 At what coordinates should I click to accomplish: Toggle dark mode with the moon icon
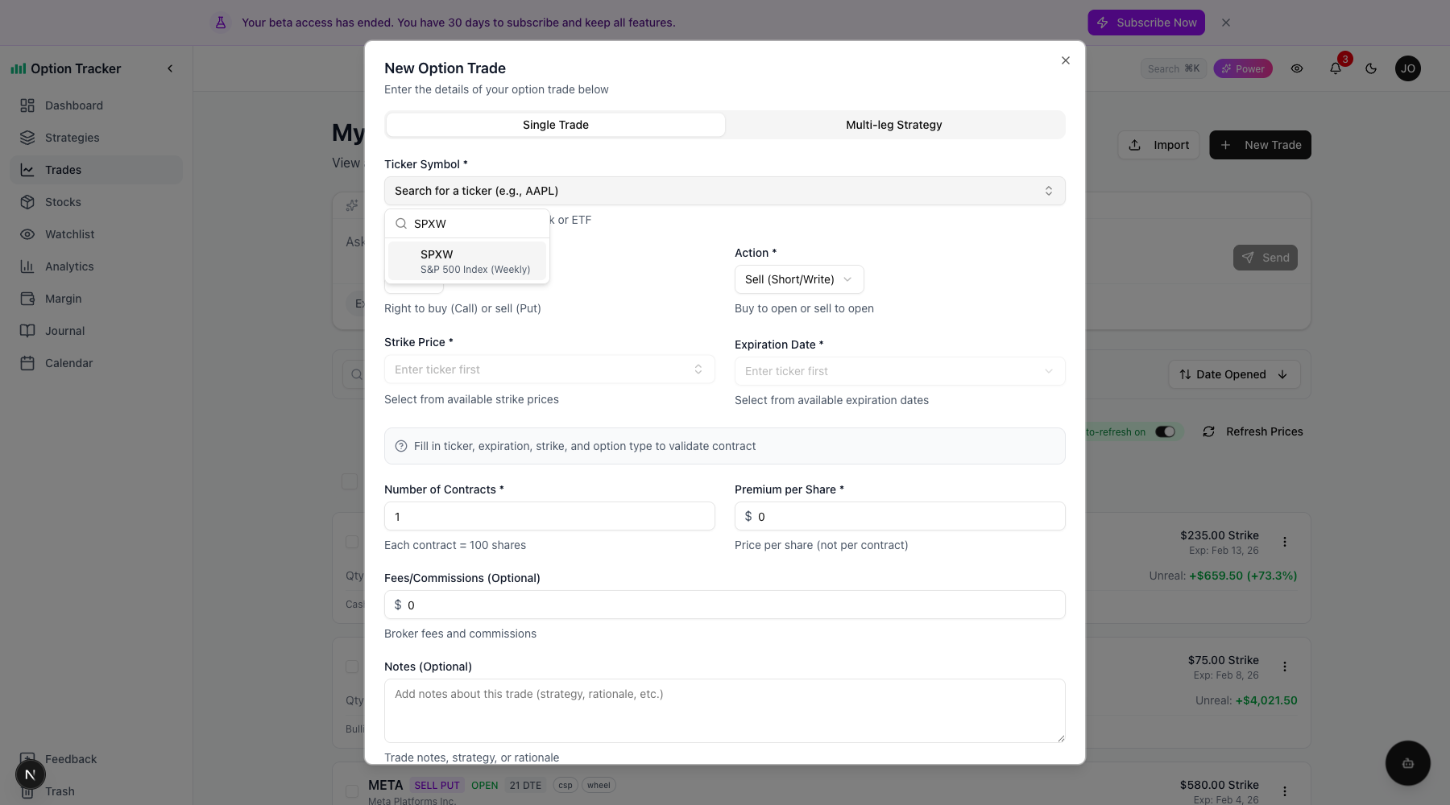pos(1371,68)
